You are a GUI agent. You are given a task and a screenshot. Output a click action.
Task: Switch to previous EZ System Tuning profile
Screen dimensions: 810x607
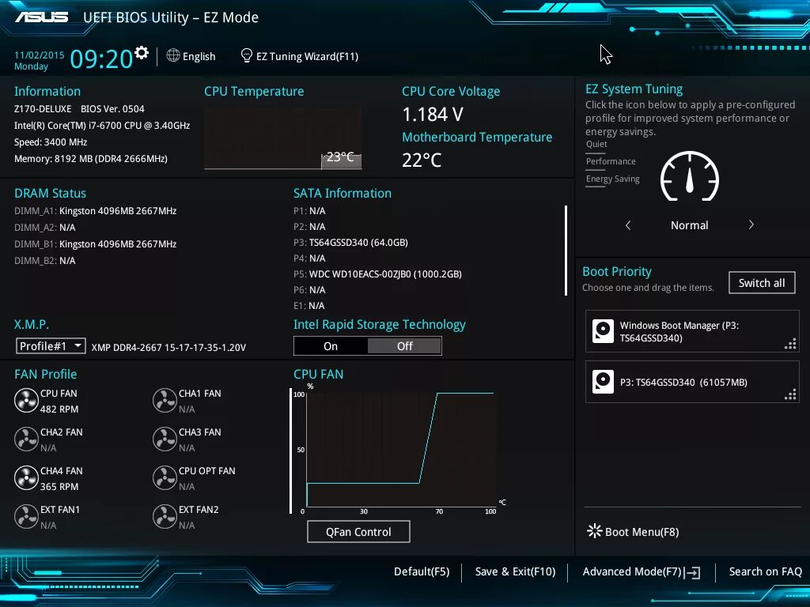coord(628,225)
